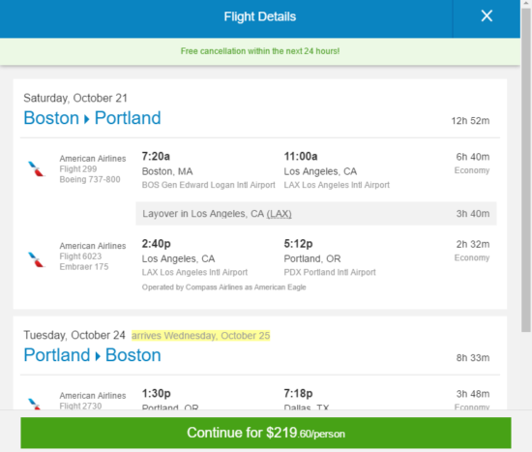
Task: Open the Portland to Boston heading
Action: coord(92,355)
